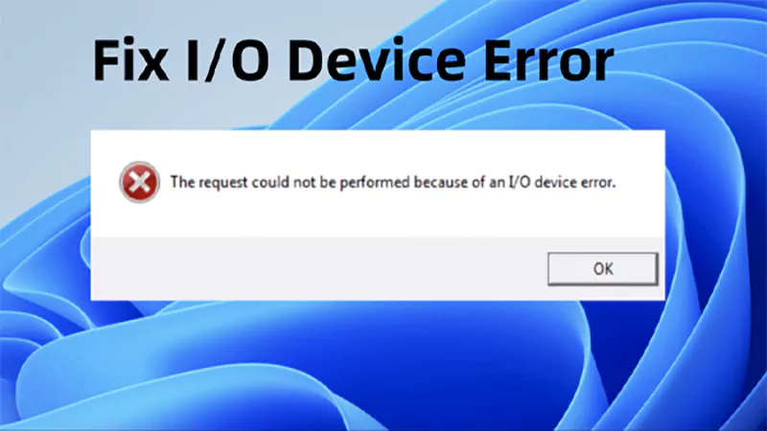Click 'I/O' in the large heading
Screen dimensions: 767x431
(x=228, y=60)
